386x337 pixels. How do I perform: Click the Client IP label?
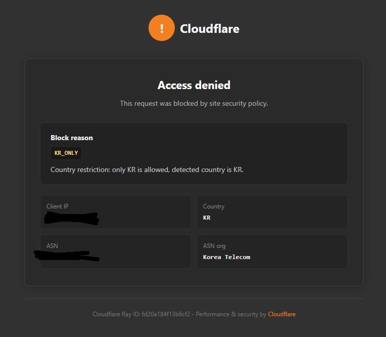coord(58,206)
